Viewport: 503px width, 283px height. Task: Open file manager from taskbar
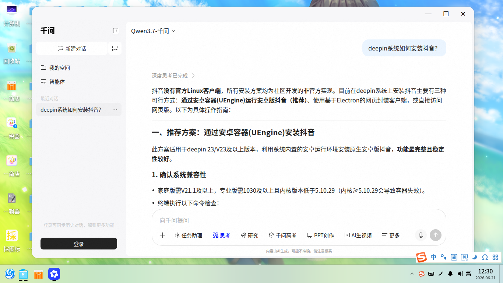pyautogui.click(x=24, y=274)
